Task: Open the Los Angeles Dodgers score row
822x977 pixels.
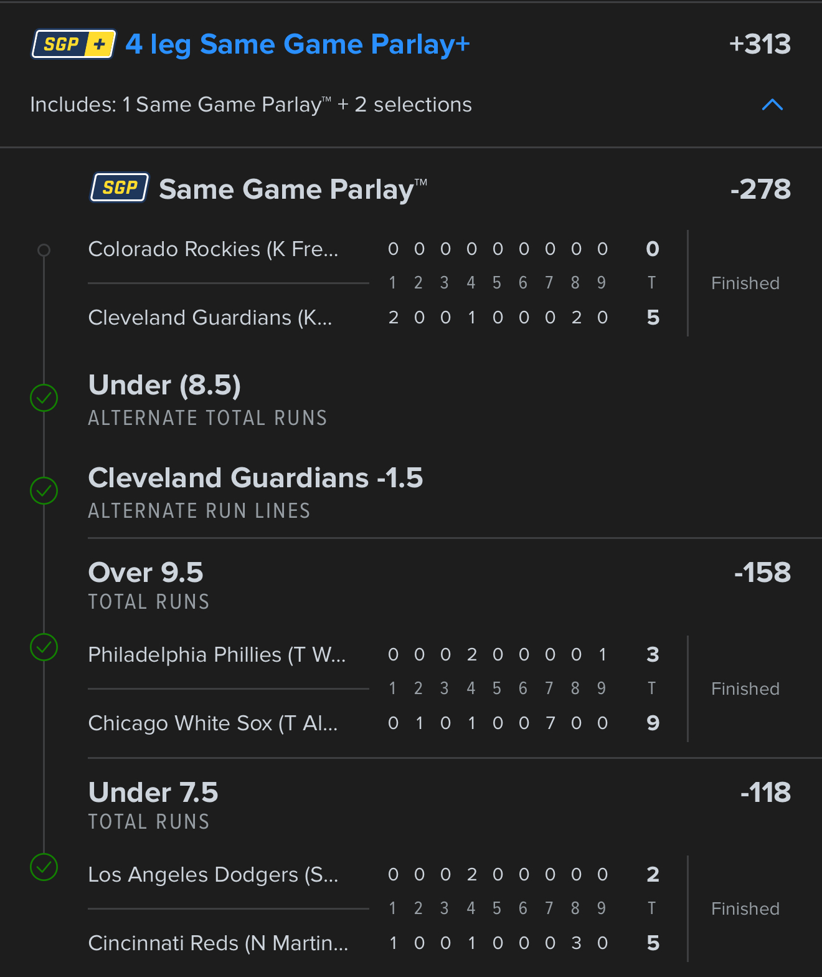Action: (x=374, y=875)
